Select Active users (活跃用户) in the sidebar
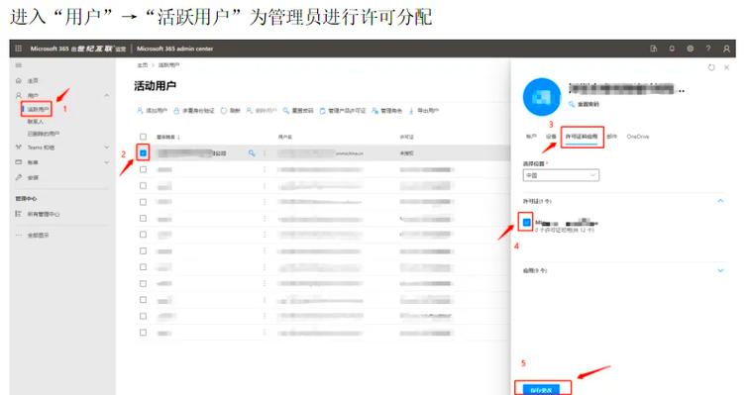749x395 pixels. pos(38,109)
